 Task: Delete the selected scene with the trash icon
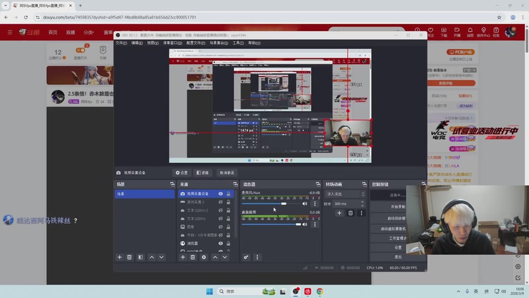(129, 257)
